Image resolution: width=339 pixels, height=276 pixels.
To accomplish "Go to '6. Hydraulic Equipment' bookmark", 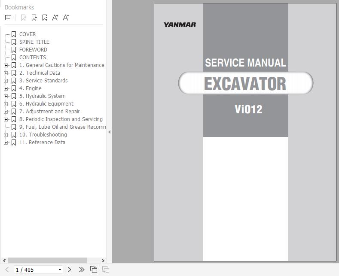I will click(x=46, y=104).
